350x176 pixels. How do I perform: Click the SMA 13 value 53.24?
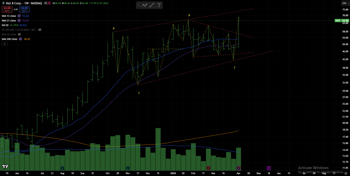click(x=26, y=16)
